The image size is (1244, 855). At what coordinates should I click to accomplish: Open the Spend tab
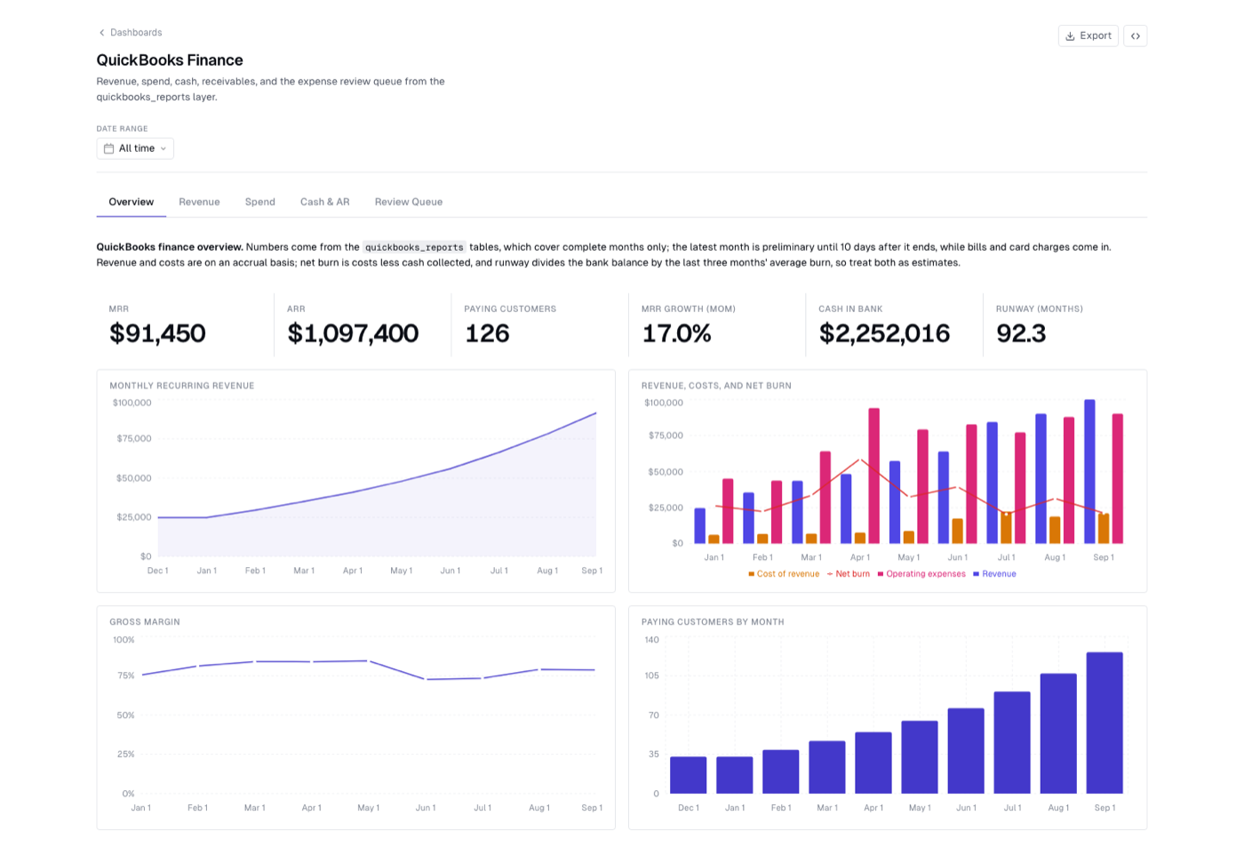tap(260, 202)
